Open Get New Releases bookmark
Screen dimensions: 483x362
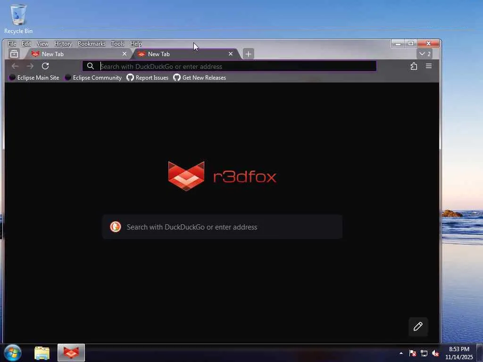pyautogui.click(x=200, y=78)
